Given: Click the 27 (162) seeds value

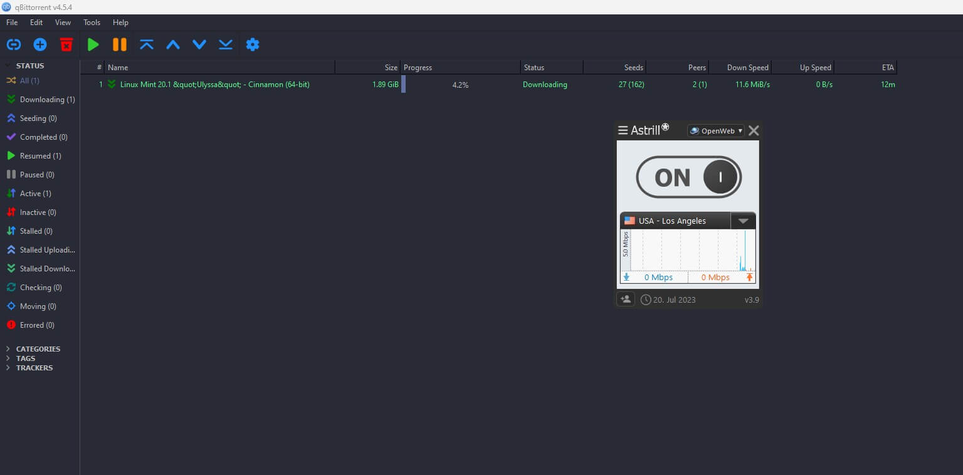Looking at the screenshot, I should pyautogui.click(x=631, y=85).
